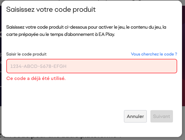The width and height of the screenshot is (185, 140).
Task: Open the "Vous cherchez le code ?" link
Action: pyautogui.click(x=154, y=54)
